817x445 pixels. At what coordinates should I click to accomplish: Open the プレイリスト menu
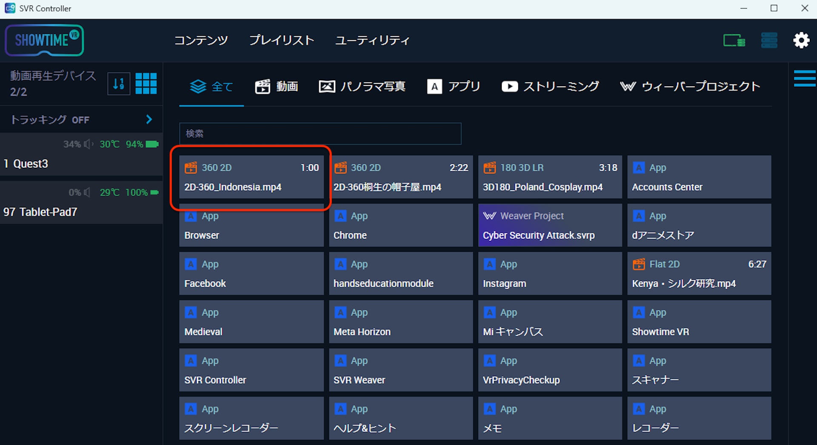(281, 40)
